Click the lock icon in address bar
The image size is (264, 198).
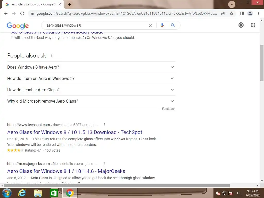[x=32, y=13]
